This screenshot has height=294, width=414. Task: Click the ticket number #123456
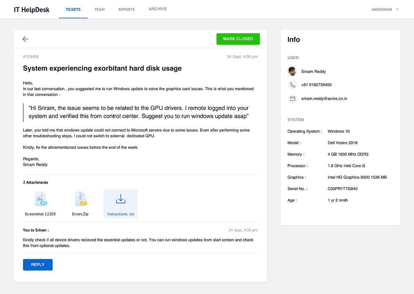tap(31, 57)
